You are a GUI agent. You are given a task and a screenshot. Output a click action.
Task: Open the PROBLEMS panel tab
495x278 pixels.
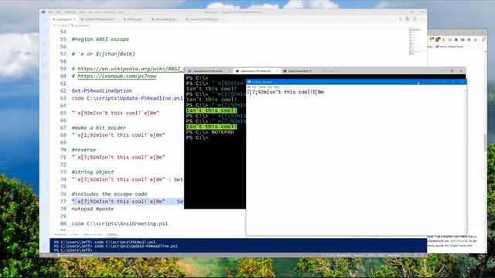[x=60, y=235]
